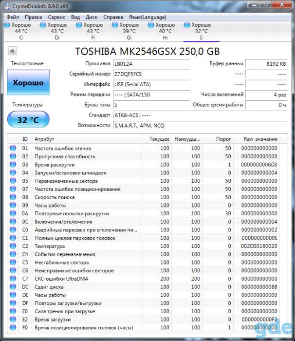The image size is (295, 341).
Task: Open the Вид menu
Action: tap(75, 17)
